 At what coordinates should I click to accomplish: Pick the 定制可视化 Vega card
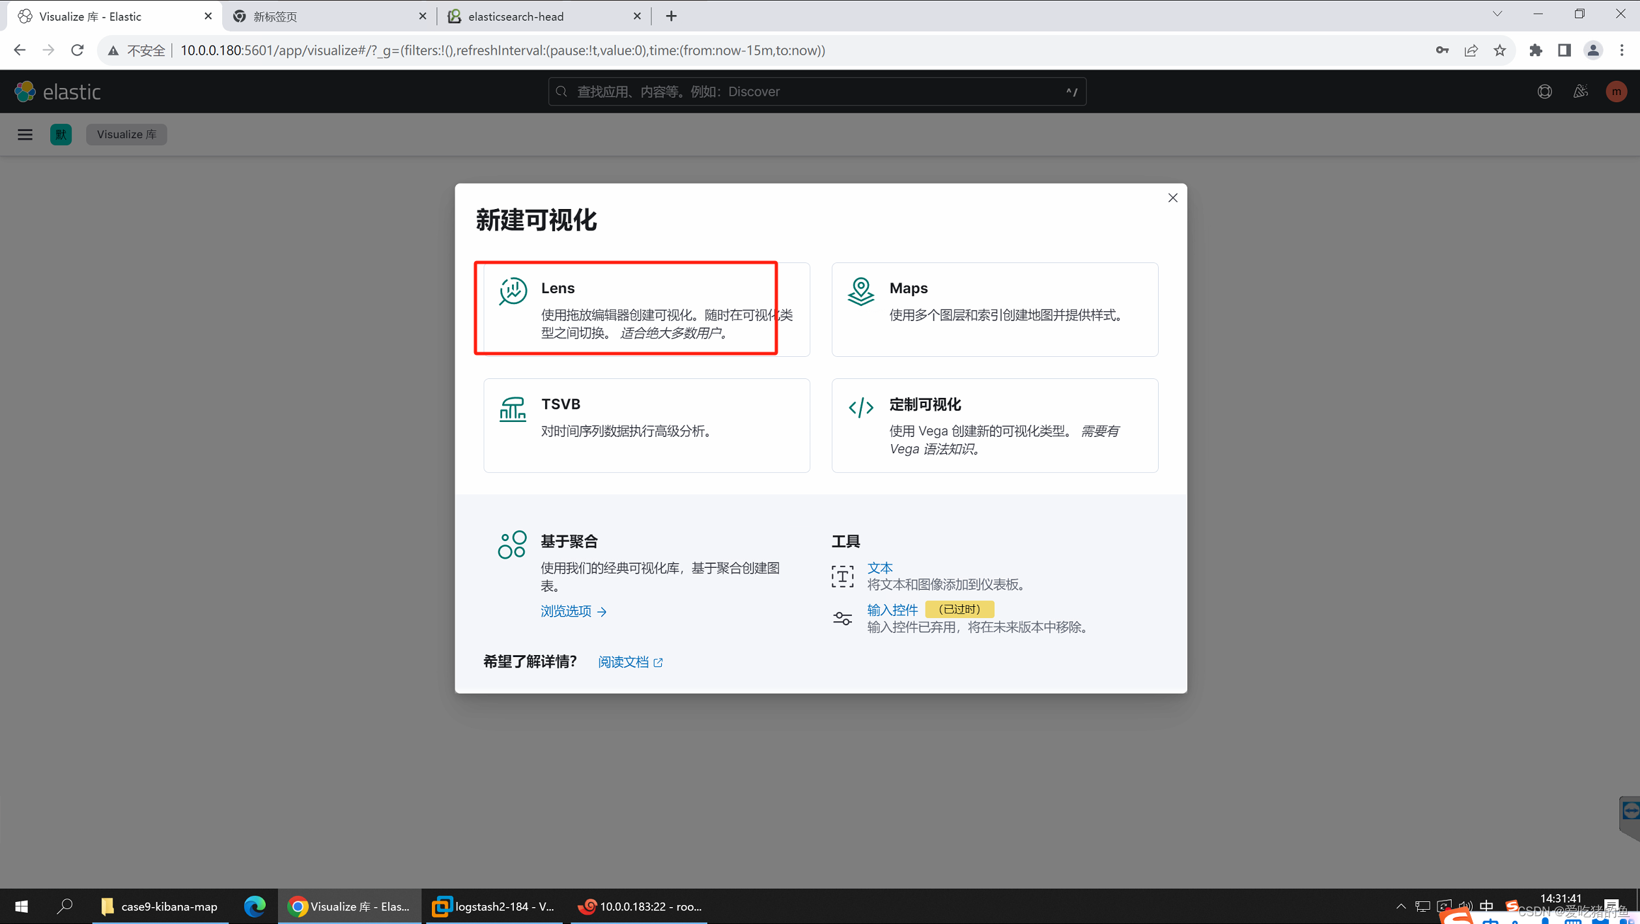pyautogui.click(x=995, y=425)
